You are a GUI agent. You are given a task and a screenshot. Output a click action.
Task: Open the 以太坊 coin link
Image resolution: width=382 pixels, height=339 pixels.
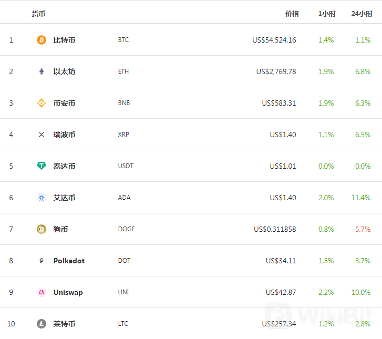point(64,71)
